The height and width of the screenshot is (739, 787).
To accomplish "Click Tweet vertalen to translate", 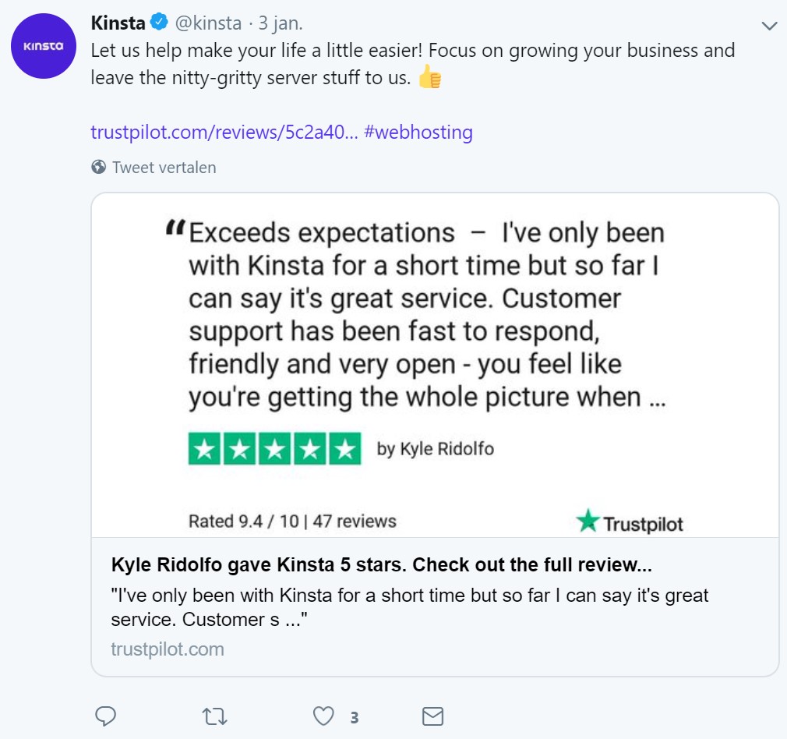I will [164, 167].
